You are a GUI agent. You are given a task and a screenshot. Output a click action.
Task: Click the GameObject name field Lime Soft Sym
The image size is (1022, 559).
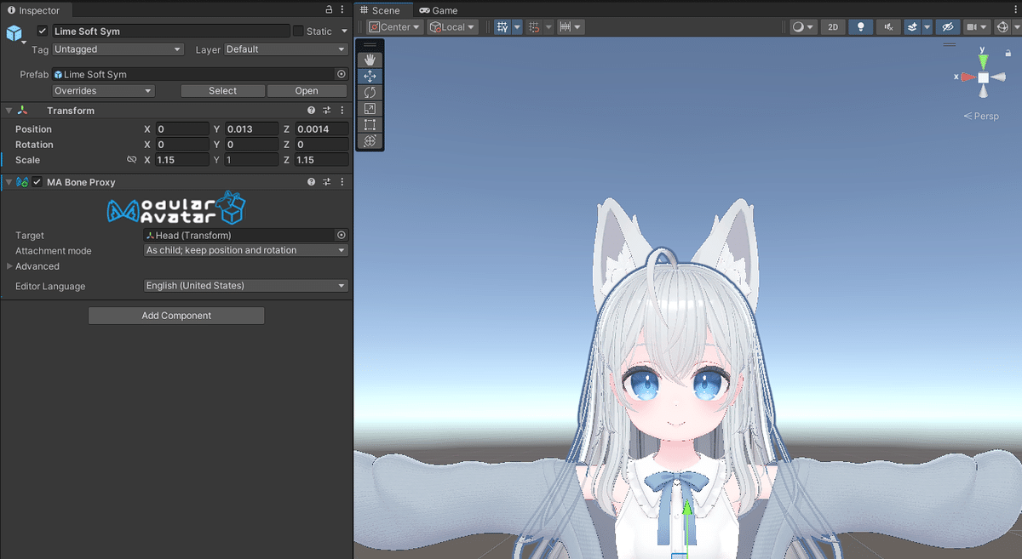[x=170, y=31]
